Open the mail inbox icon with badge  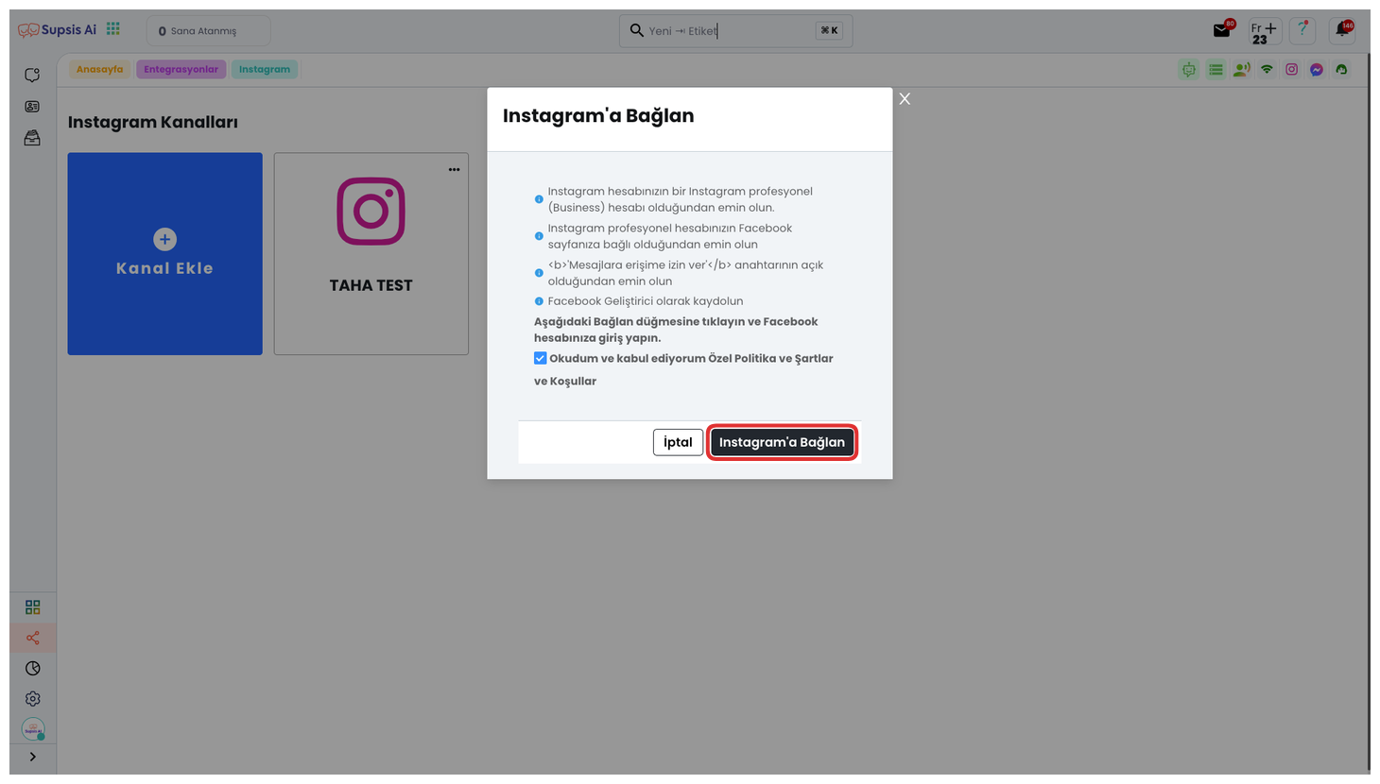coord(1222,30)
